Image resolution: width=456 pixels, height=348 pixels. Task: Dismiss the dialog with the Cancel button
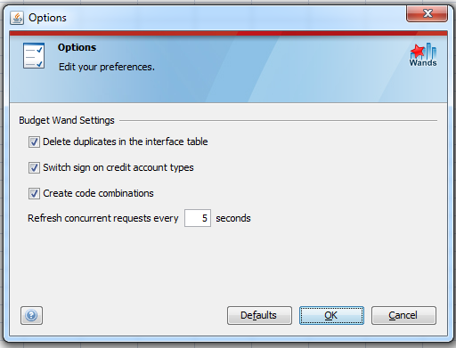coord(403,315)
